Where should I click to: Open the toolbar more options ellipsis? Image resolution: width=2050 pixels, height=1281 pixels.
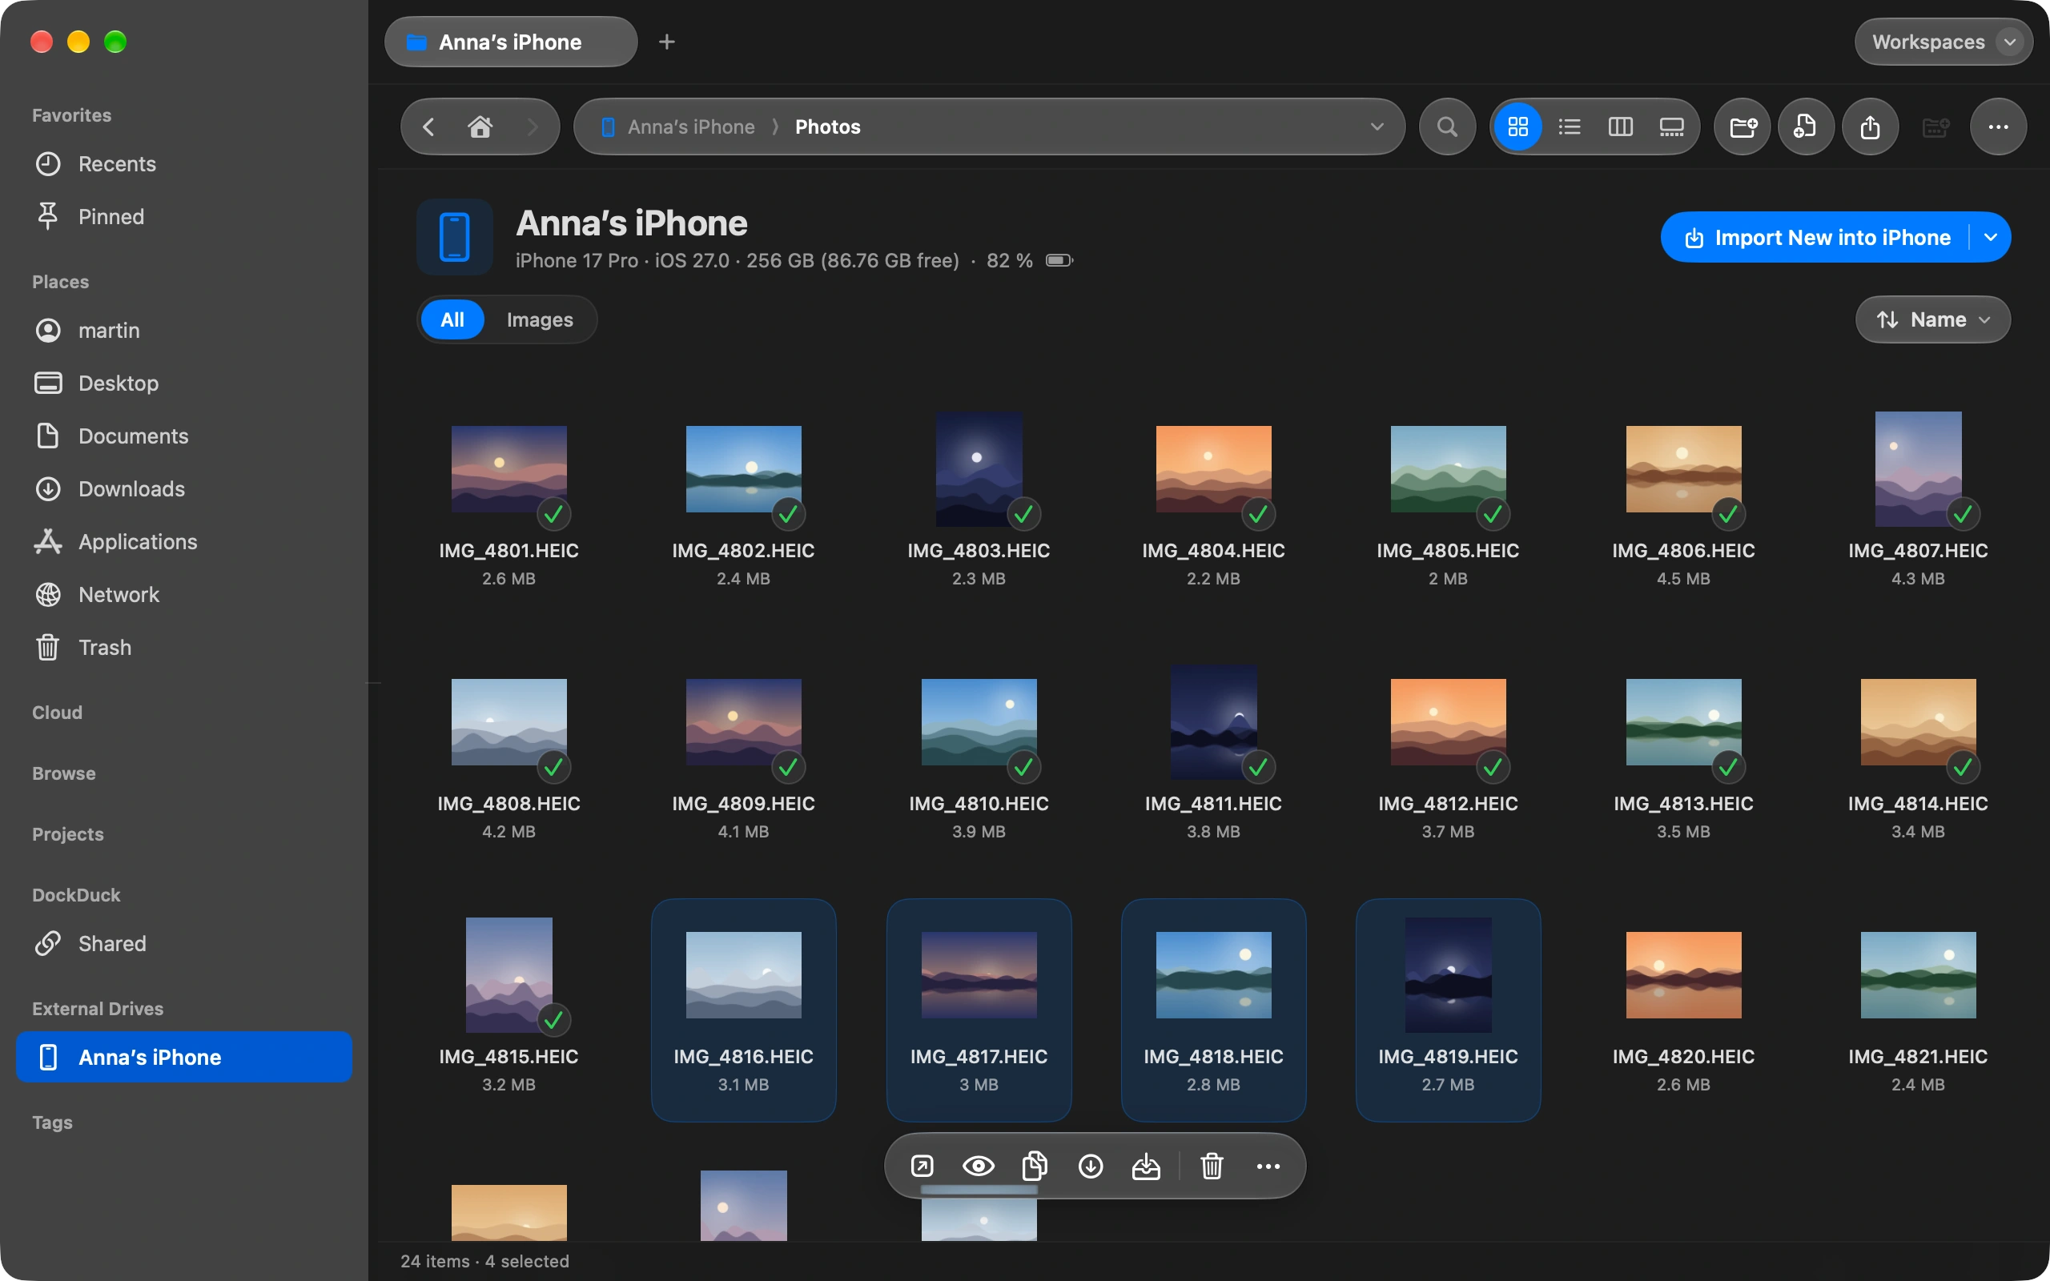click(x=1998, y=127)
